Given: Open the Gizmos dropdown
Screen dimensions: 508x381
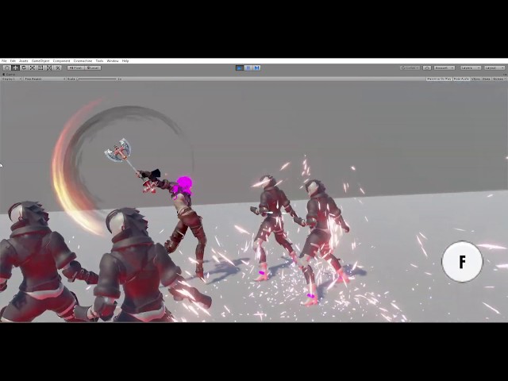Looking at the screenshot, I should tap(498, 79).
